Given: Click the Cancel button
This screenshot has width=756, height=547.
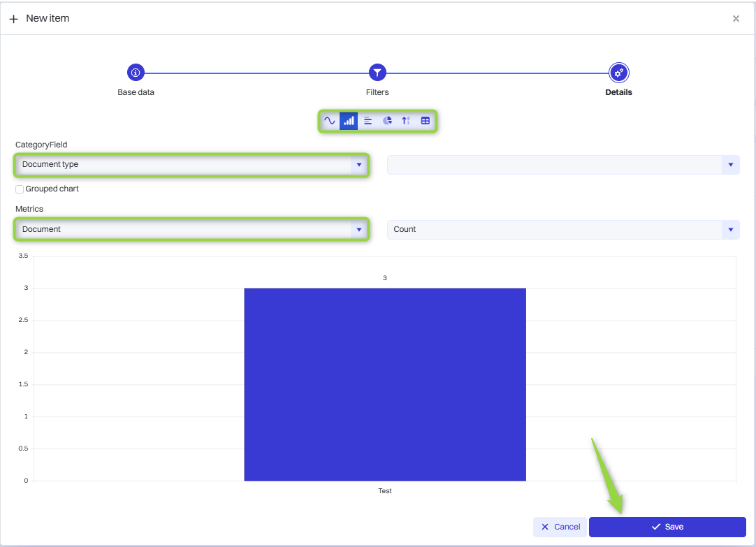Looking at the screenshot, I should (560, 527).
